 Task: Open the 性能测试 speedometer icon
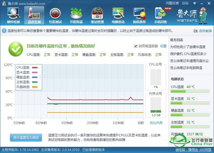click(55, 15)
